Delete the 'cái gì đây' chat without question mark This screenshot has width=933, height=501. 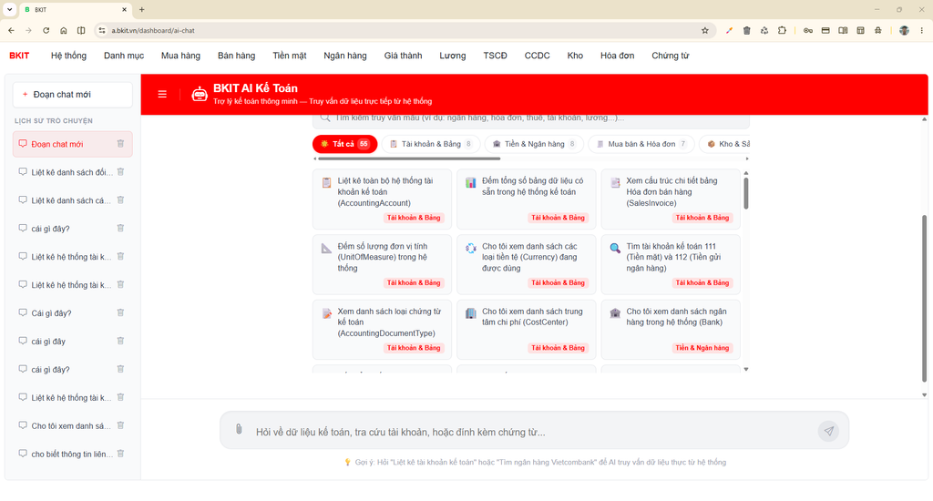tap(120, 341)
